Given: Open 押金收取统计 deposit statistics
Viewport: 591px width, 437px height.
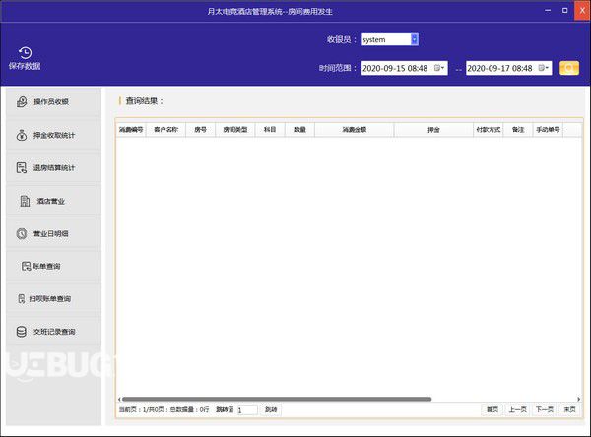Looking at the screenshot, I should (53, 135).
